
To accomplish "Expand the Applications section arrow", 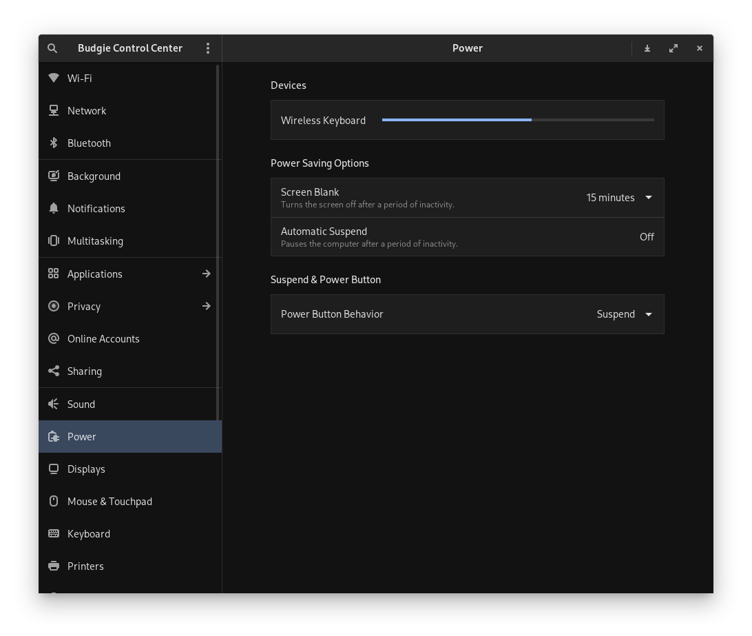I will click(207, 274).
